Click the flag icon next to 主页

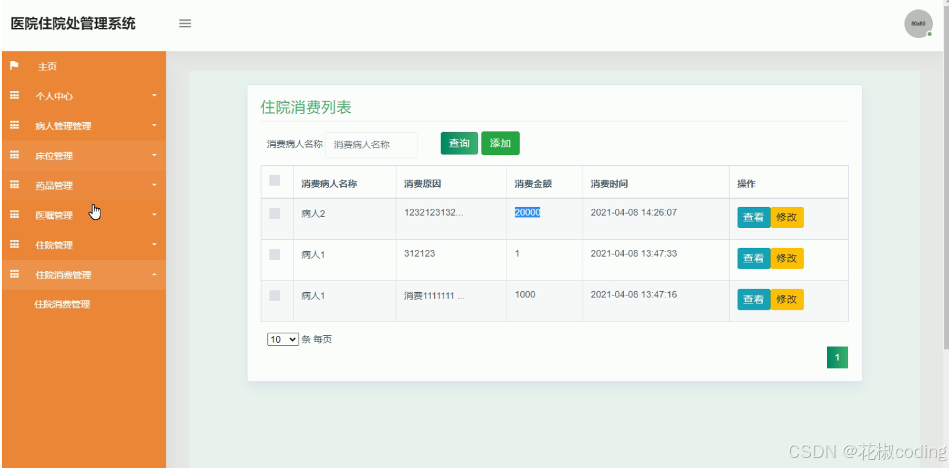(x=14, y=66)
